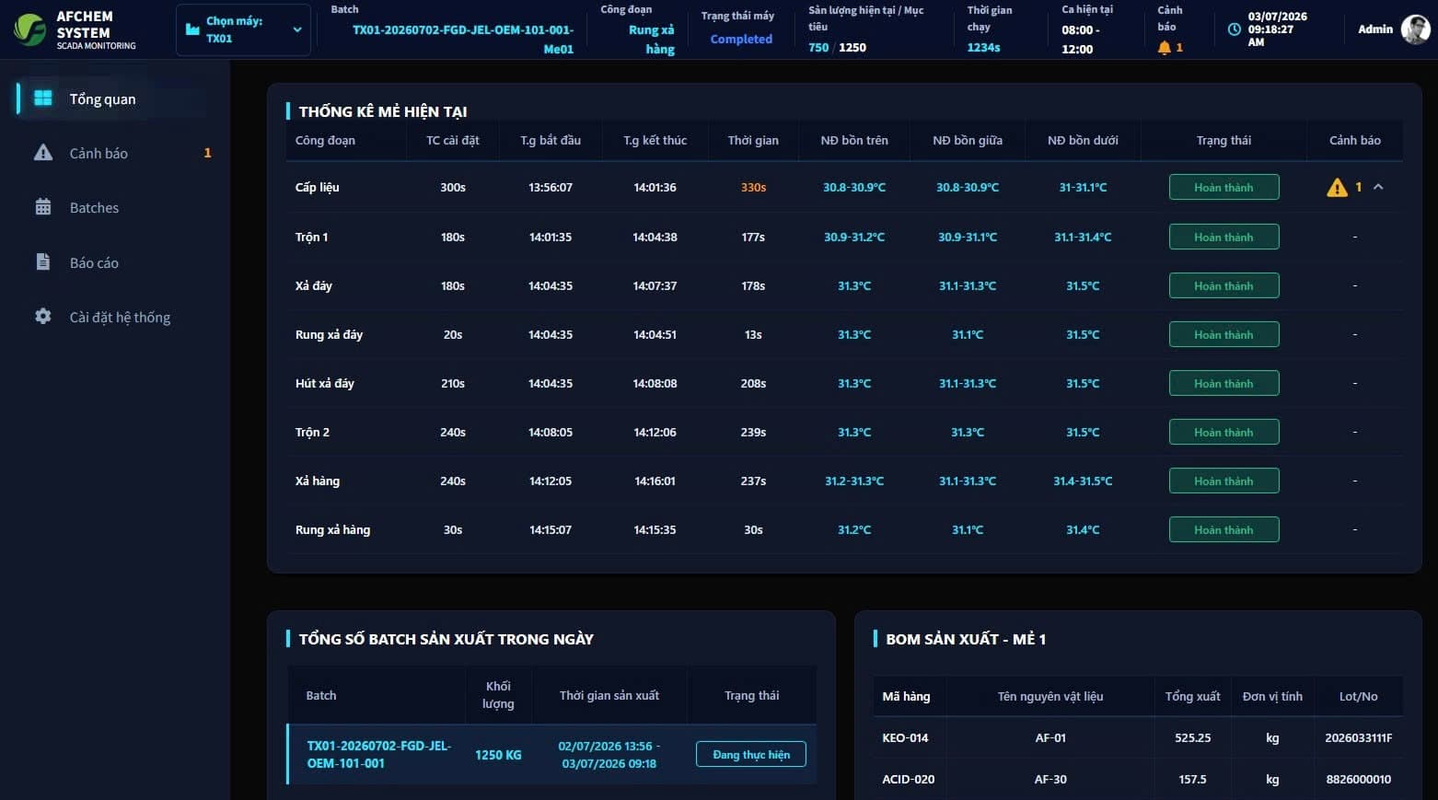Image resolution: width=1438 pixels, height=800 pixels.
Task: Select the Cấp liệu stage row name
Action: pyautogui.click(x=318, y=187)
